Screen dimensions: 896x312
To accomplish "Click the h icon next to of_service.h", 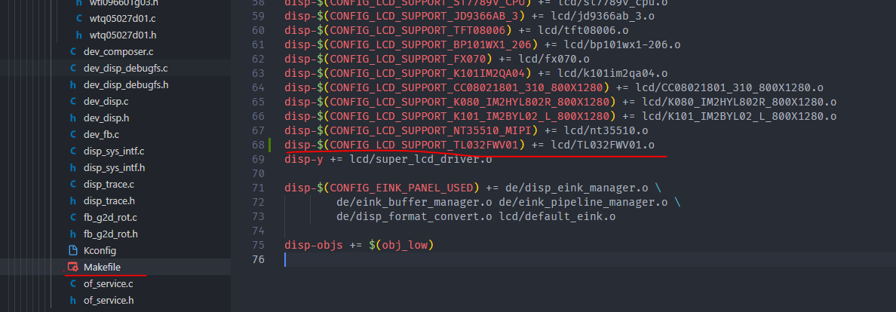I will [x=73, y=300].
